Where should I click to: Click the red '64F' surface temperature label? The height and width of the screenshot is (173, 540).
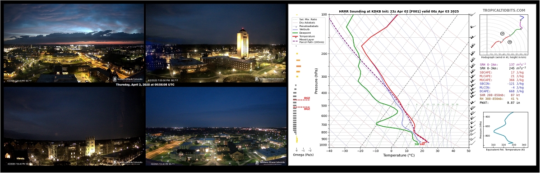[423, 144]
